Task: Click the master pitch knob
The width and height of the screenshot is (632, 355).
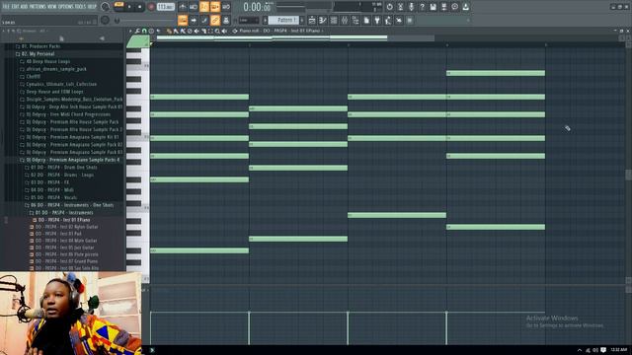Action: (106, 20)
